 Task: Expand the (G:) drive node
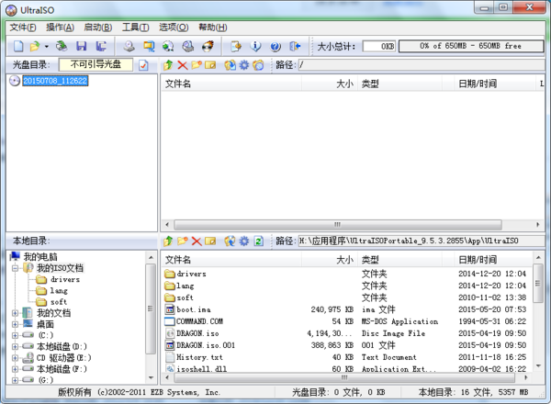click(x=15, y=380)
